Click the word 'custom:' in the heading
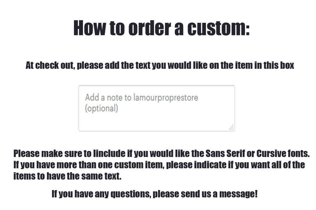The width and height of the screenshot is (316, 210). [218, 28]
